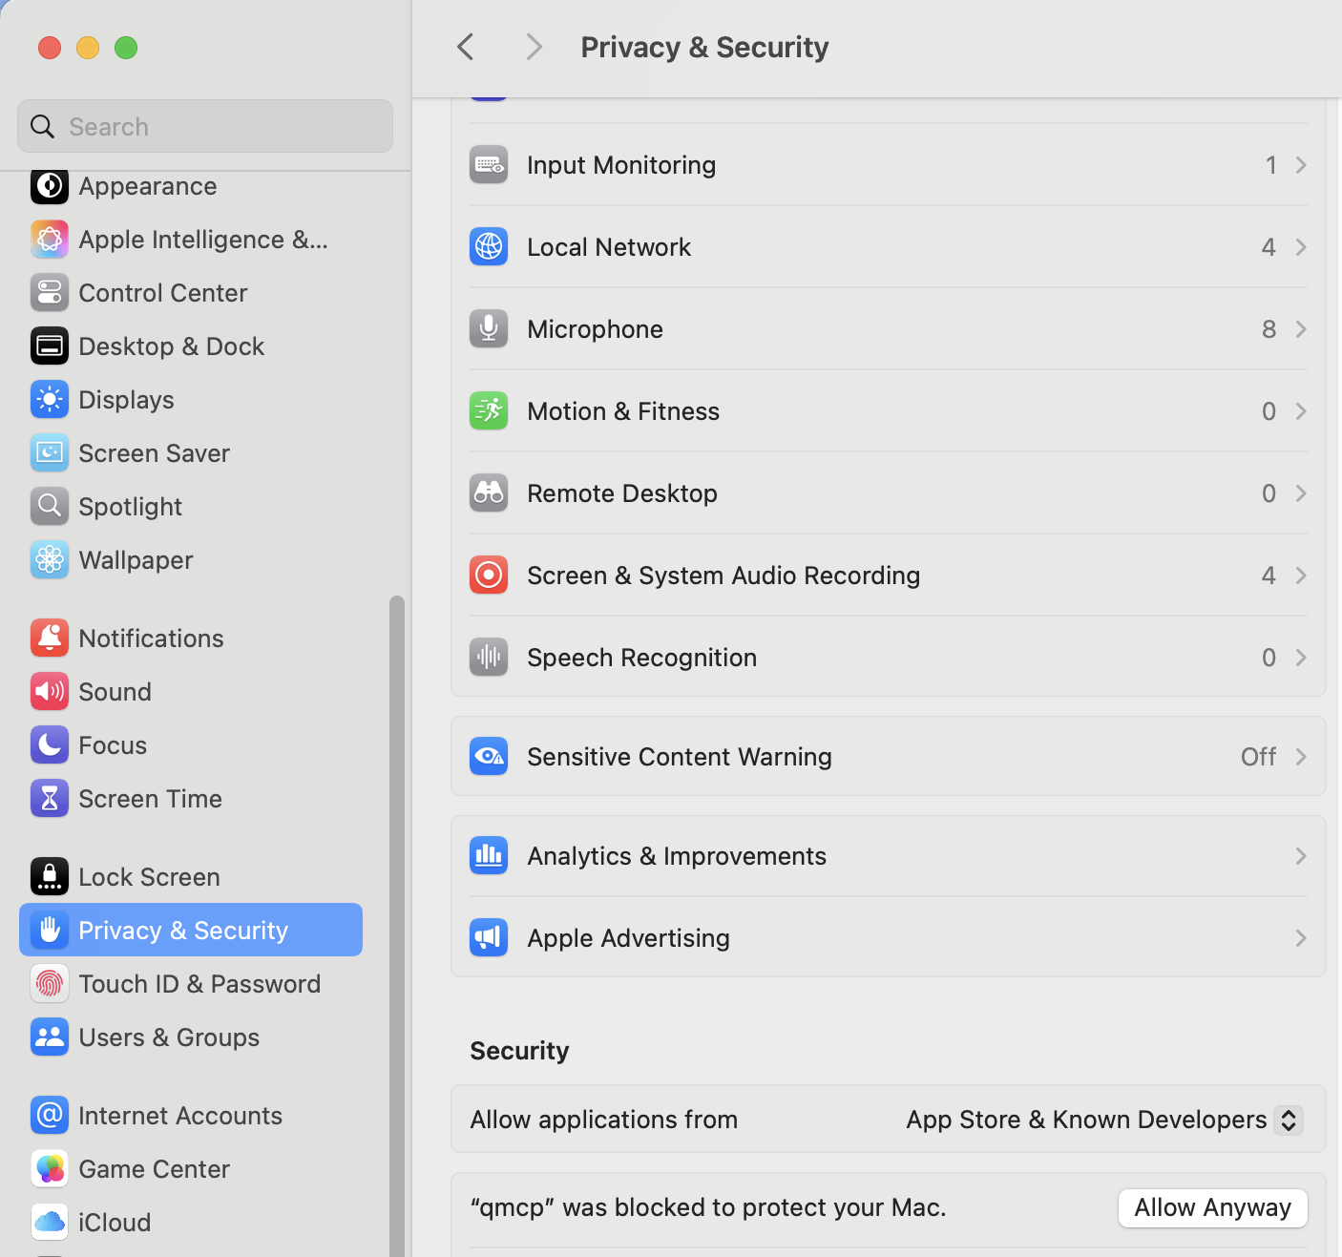The image size is (1342, 1257).
Task: Expand Analytics & Improvements chevron
Action: point(1300,856)
